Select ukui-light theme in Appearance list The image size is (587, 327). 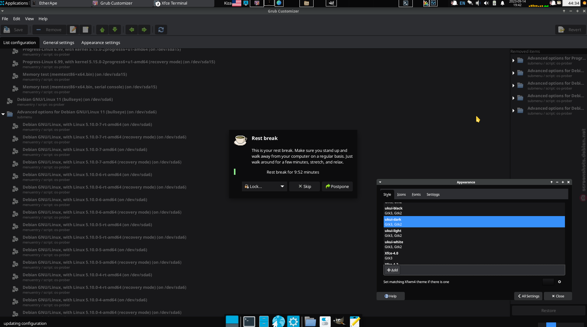tap(474, 233)
